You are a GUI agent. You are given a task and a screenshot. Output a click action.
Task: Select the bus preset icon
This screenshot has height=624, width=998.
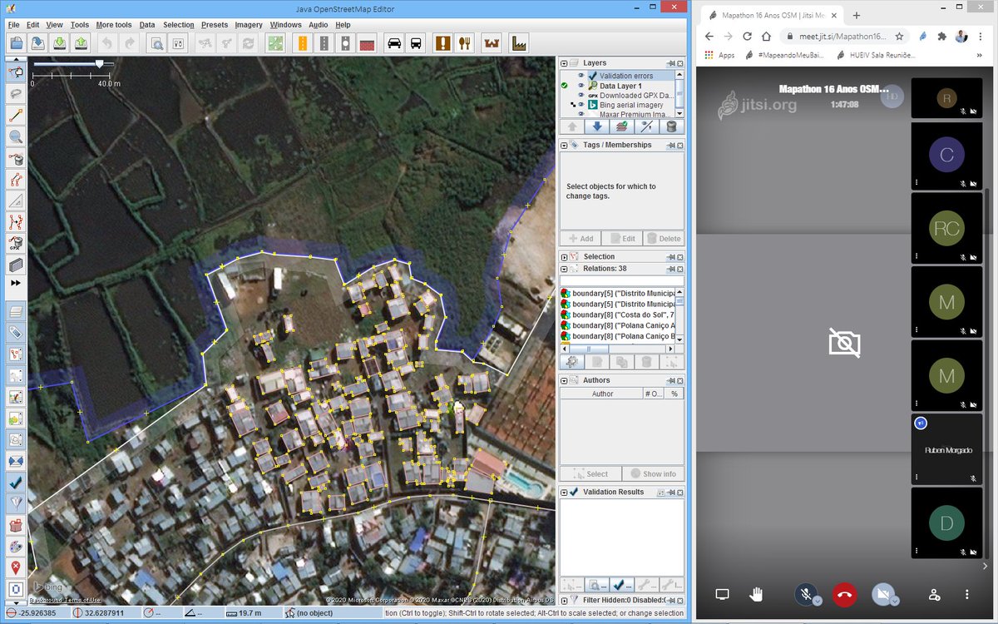pyautogui.click(x=416, y=43)
